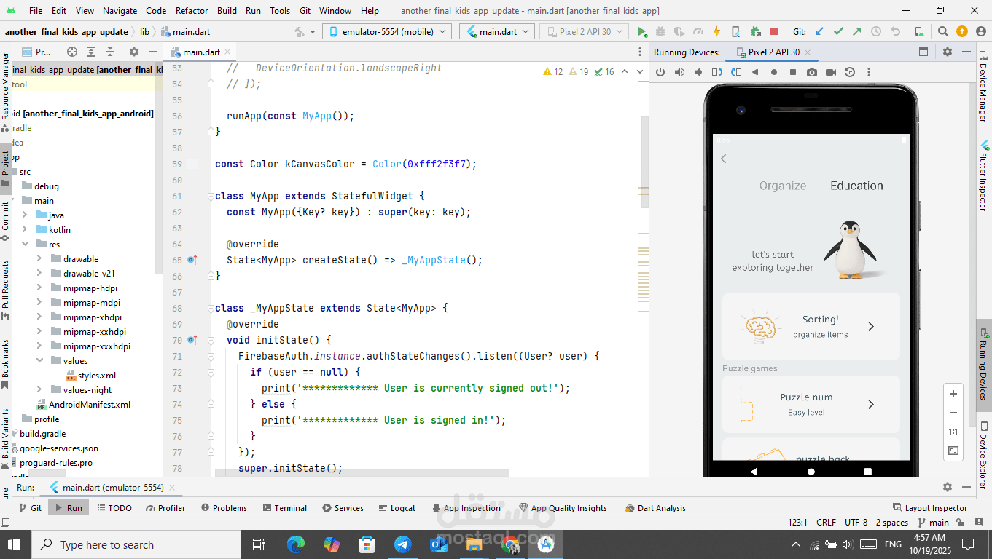Open the Refactor menu
Image resolution: width=992 pixels, height=559 pixels.
point(191,11)
